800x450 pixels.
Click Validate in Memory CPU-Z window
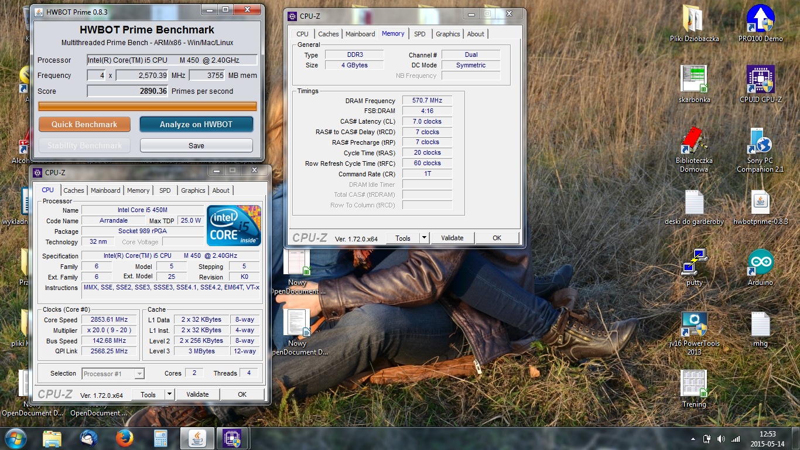pyautogui.click(x=452, y=238)
